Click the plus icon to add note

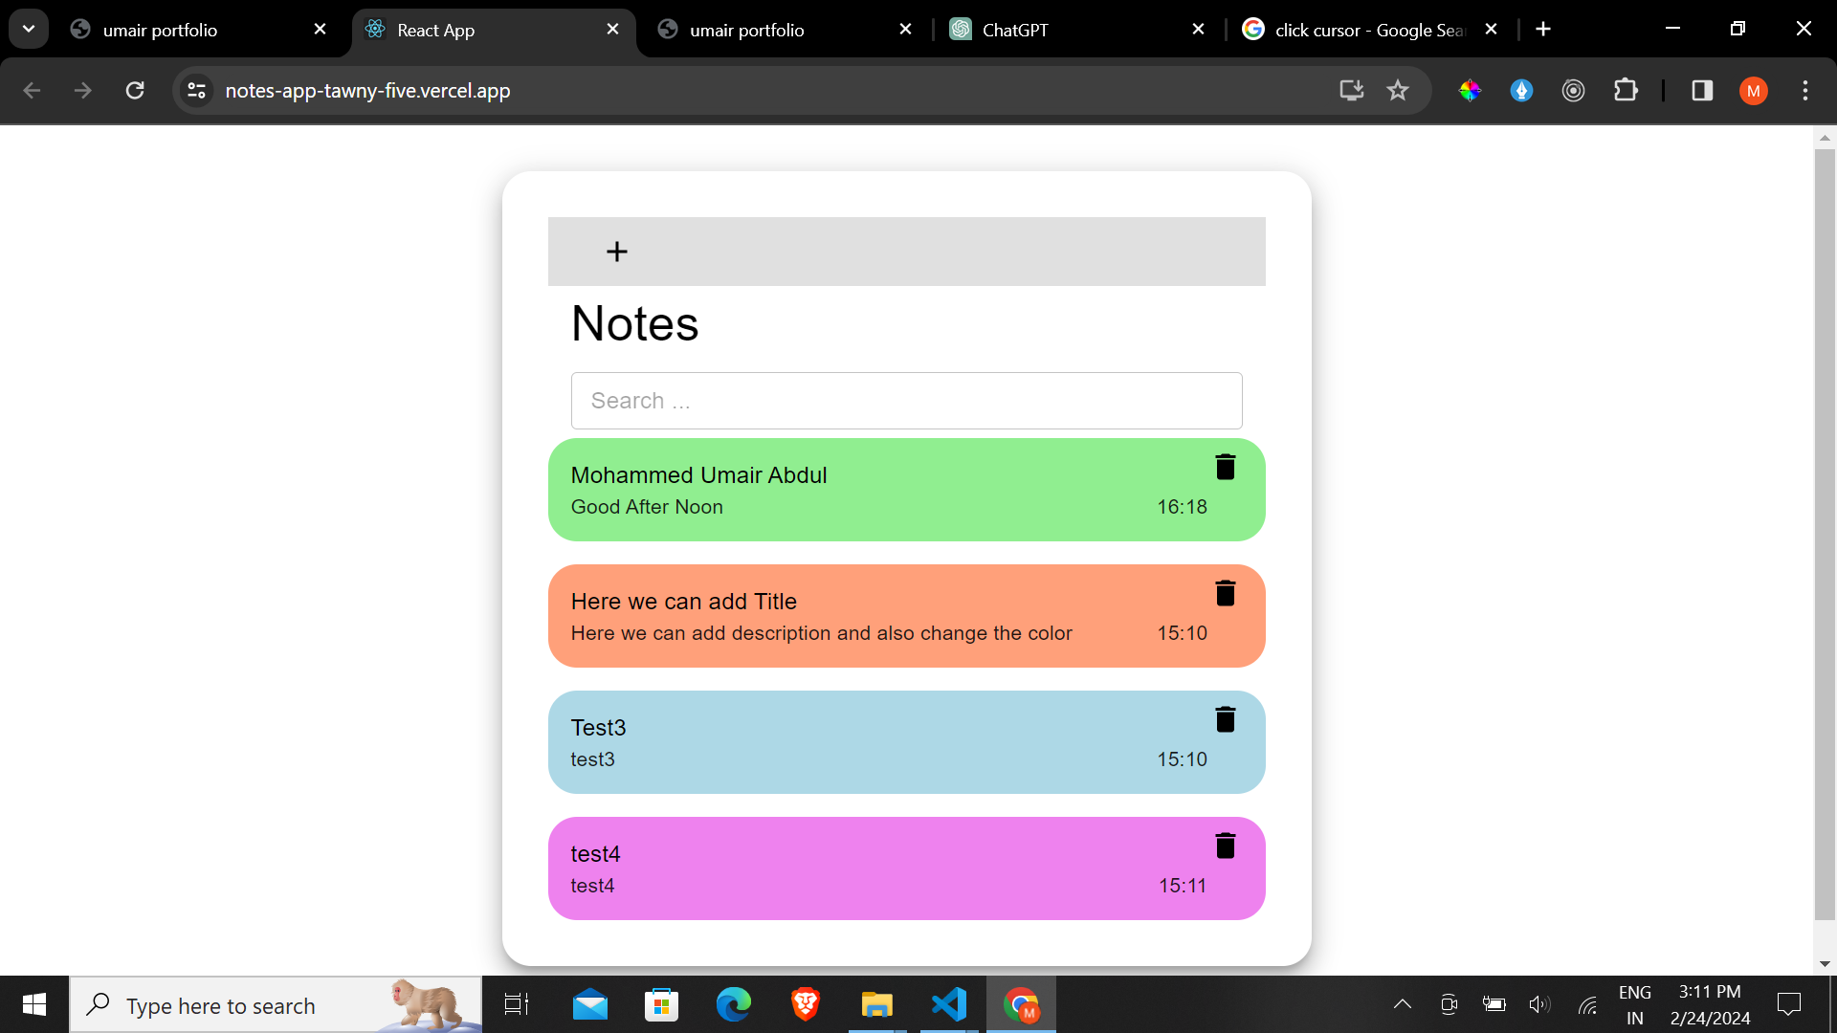point(617,252)
